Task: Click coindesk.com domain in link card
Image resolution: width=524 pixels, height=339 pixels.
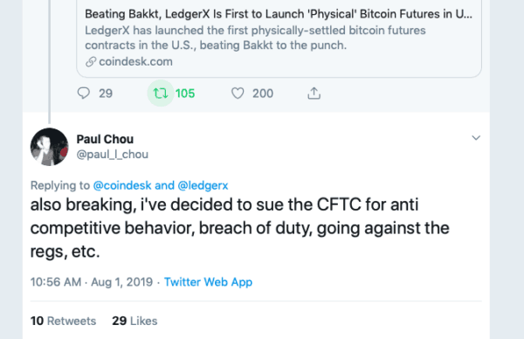Action: click(135, 62)
